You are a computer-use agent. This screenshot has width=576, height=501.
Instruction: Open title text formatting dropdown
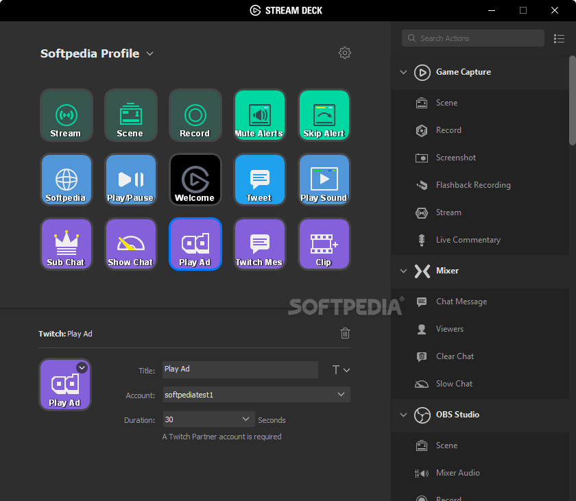point(341,370)
